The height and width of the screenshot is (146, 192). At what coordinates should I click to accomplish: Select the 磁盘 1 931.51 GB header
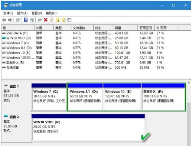click(16, 97)
